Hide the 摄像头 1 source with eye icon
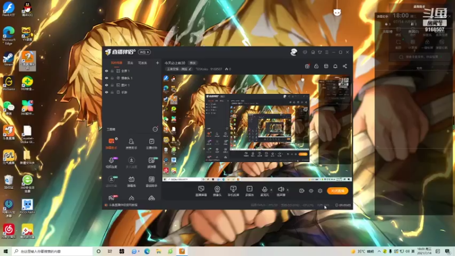455x256 pixels. click(x=106, y=78)
